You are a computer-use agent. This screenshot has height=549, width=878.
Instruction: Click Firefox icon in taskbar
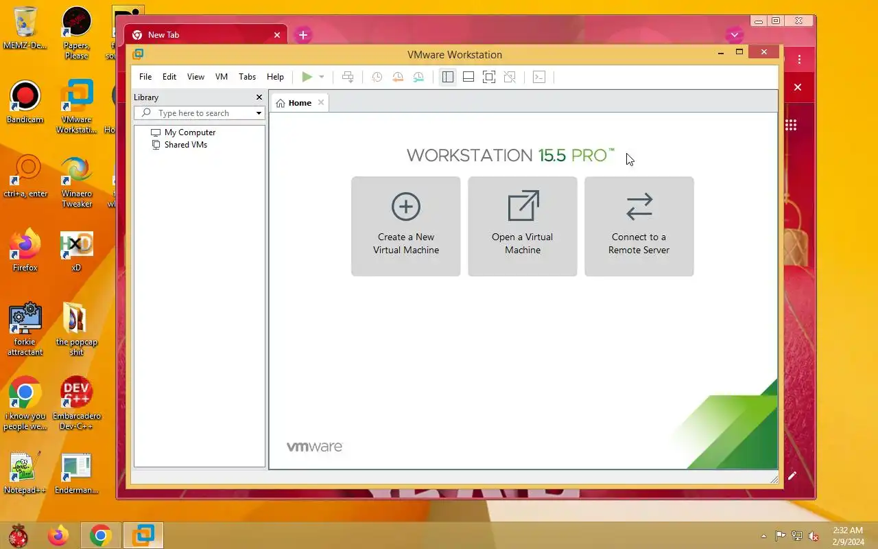pyautogui.click(x=58, y=535)
